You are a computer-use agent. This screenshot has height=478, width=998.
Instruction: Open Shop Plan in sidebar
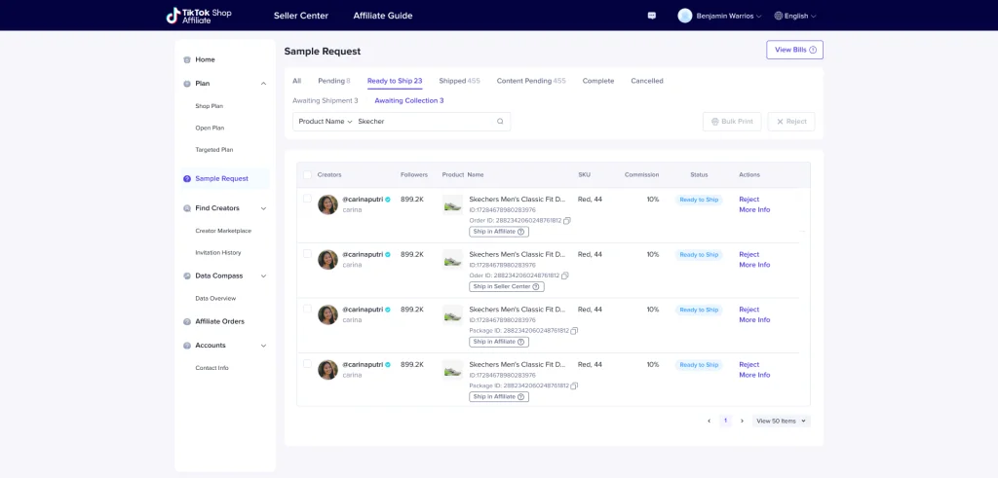click(210, 106)
